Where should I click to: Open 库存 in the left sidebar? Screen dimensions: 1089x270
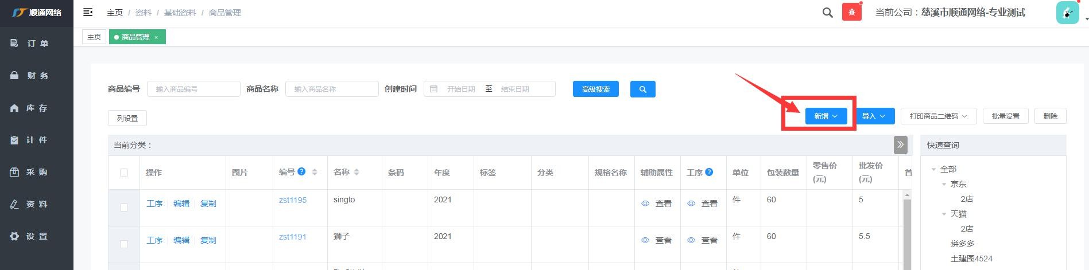tap(37, 108)
